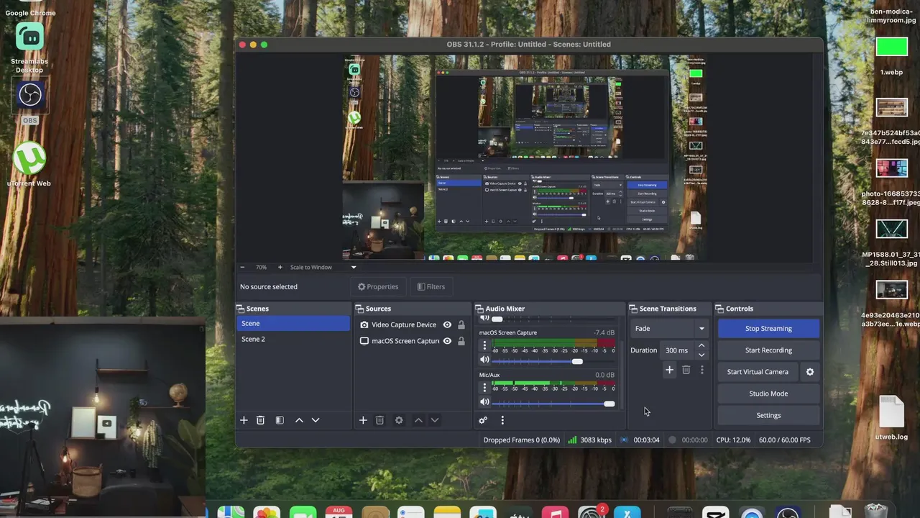Click the streaming status icon in the status bar
Image resolution: width=920 pixels, height=518 pixels.
click(x=624, y=440)
